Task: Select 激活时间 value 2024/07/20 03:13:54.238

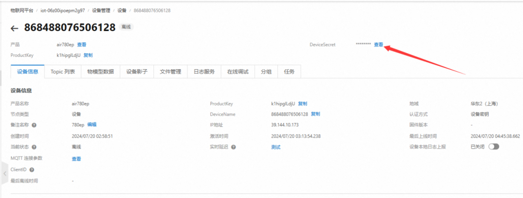Action: click(x=296, y=136)
